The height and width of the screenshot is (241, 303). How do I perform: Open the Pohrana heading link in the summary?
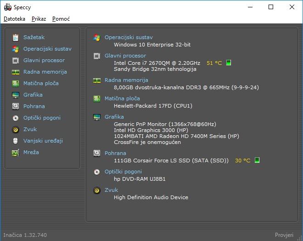[x=115, y=153]
